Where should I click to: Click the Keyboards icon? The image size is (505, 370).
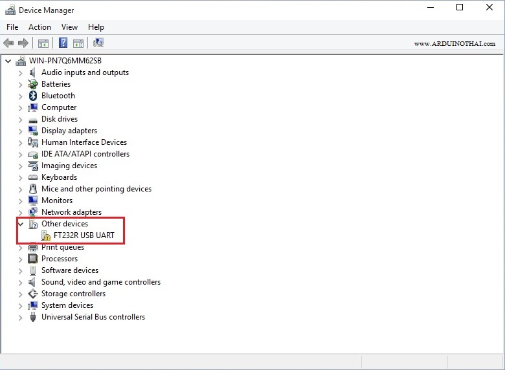coord(33,177)
